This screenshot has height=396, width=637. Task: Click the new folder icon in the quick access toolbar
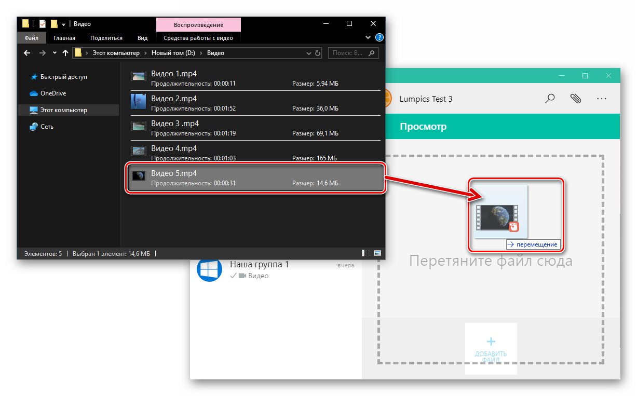[54, 24]
